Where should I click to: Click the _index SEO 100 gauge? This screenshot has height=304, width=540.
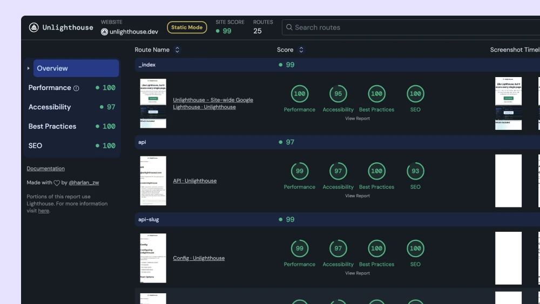415,94
